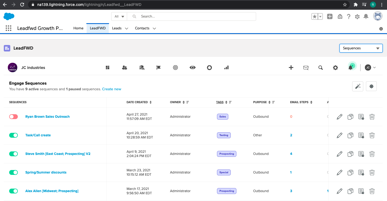The width and height of the screenshot is (387, 201).
Task: Turn off Steve Smith East Coast toggle
Action: click(13, 154)
